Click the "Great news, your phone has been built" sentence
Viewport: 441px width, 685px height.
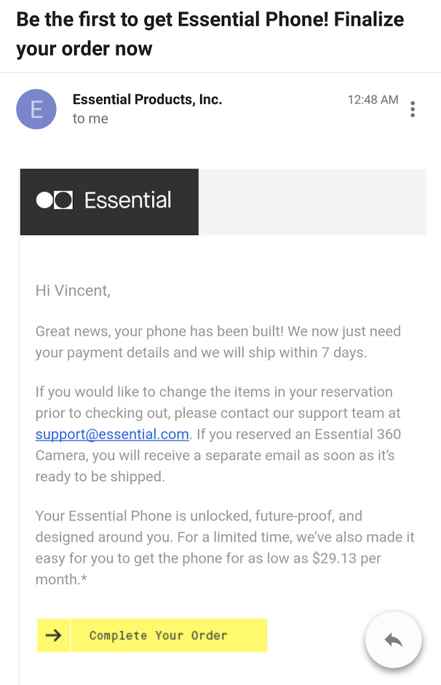coord(159,331)
